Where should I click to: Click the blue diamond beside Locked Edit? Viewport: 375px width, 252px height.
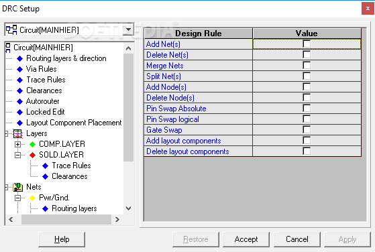(20, 112)
